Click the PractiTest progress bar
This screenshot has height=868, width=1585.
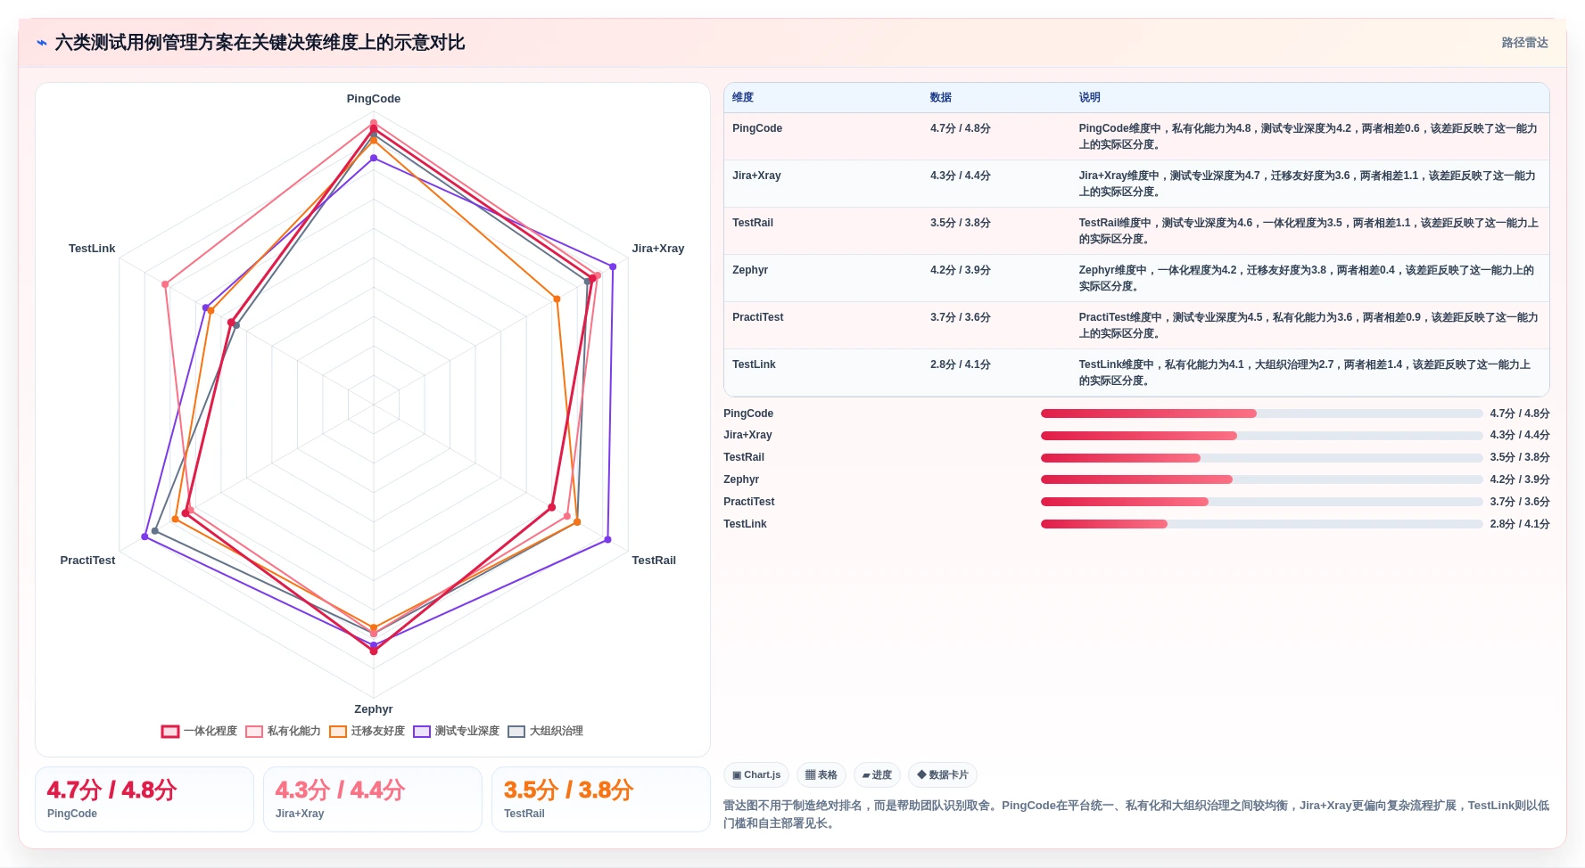1262,502
